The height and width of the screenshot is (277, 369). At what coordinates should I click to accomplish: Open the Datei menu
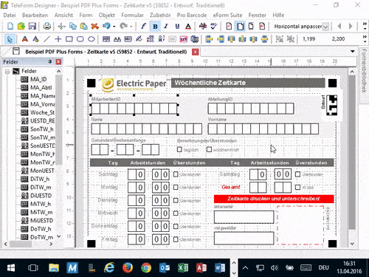pos(10,15)
